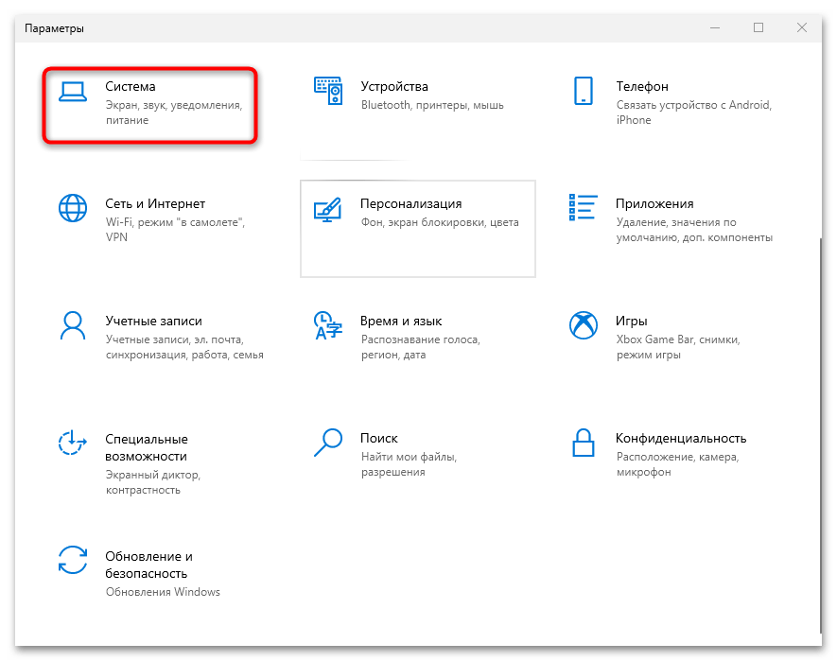Screen dimensions: 837x661
Task: Click 'Экран, звук, уведомления, питание' description
Action: coord(174,113)
